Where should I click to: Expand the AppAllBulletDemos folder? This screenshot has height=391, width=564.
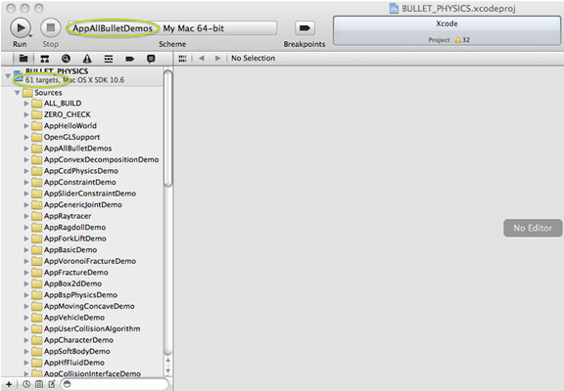(x=26, y=149)
